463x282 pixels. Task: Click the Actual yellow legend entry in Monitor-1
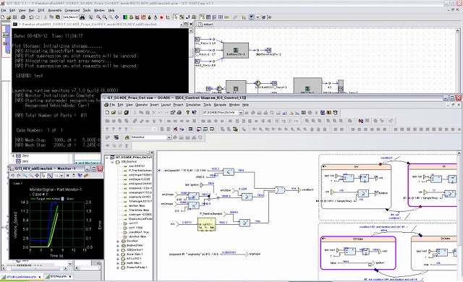[x=54, y=199]
